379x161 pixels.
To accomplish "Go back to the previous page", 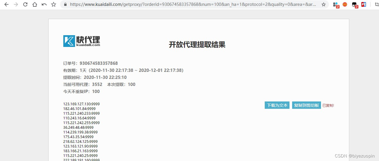I will coord(6,4).
